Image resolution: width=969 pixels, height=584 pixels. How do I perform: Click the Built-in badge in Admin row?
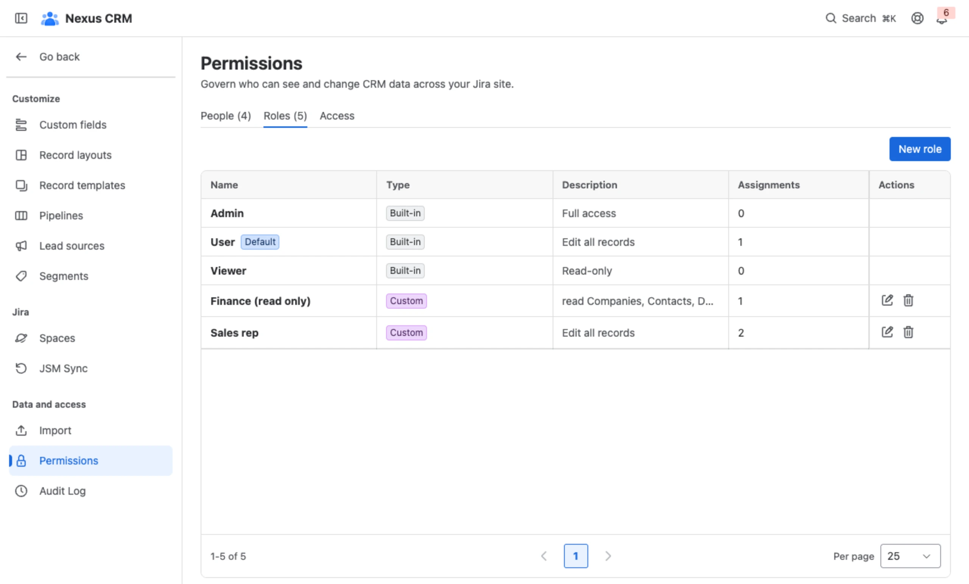click(405, 213)
